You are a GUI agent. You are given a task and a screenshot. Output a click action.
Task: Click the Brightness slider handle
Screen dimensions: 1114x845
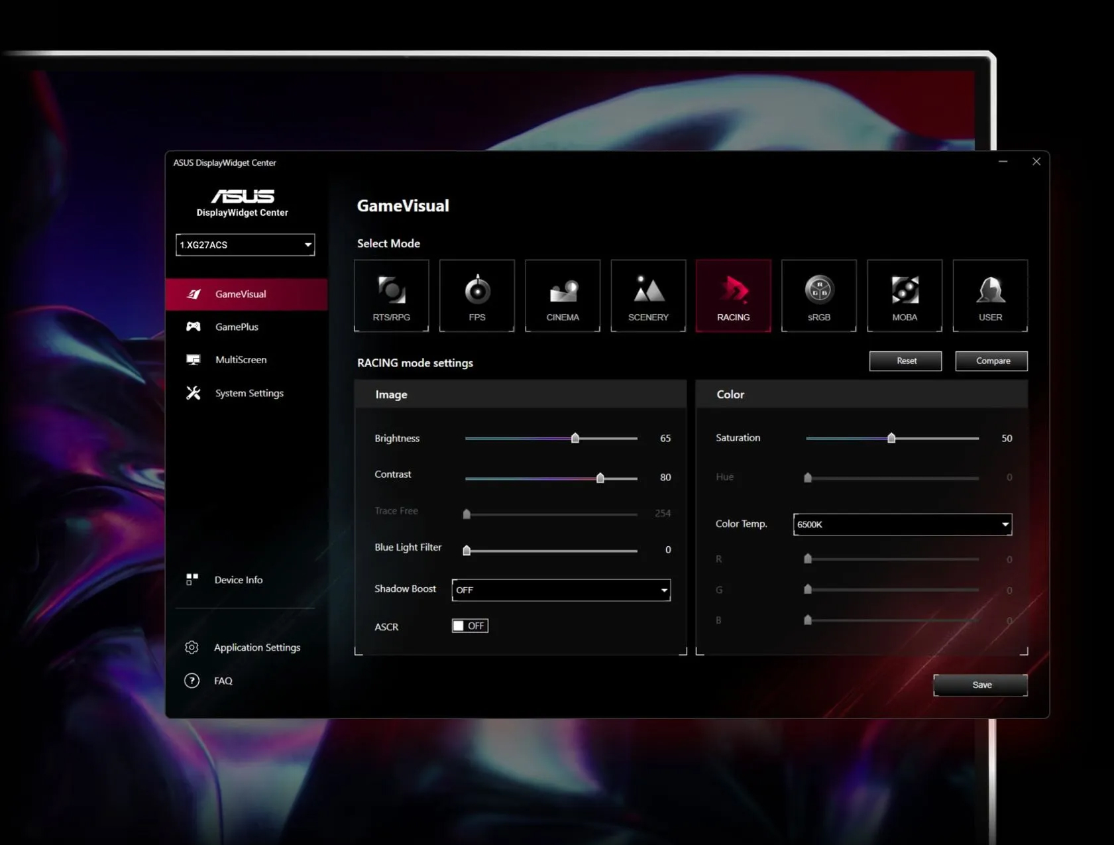pos(575,438)
